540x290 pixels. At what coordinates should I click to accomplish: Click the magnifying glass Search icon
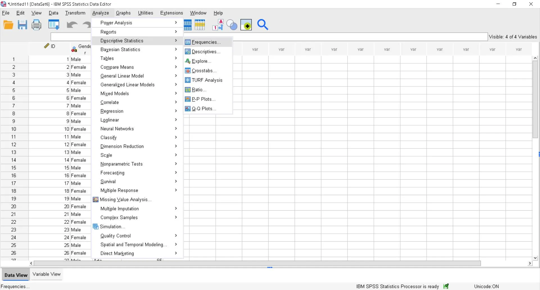point(263,25)
